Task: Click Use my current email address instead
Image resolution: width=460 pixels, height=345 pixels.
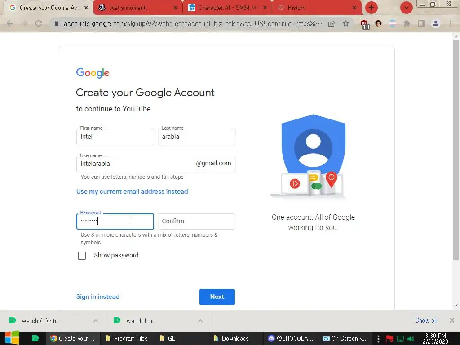Action: click(x=132, y=191)
